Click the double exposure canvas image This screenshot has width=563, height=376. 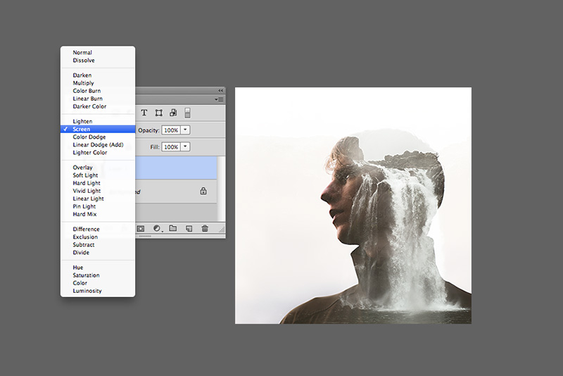point(353,206)
